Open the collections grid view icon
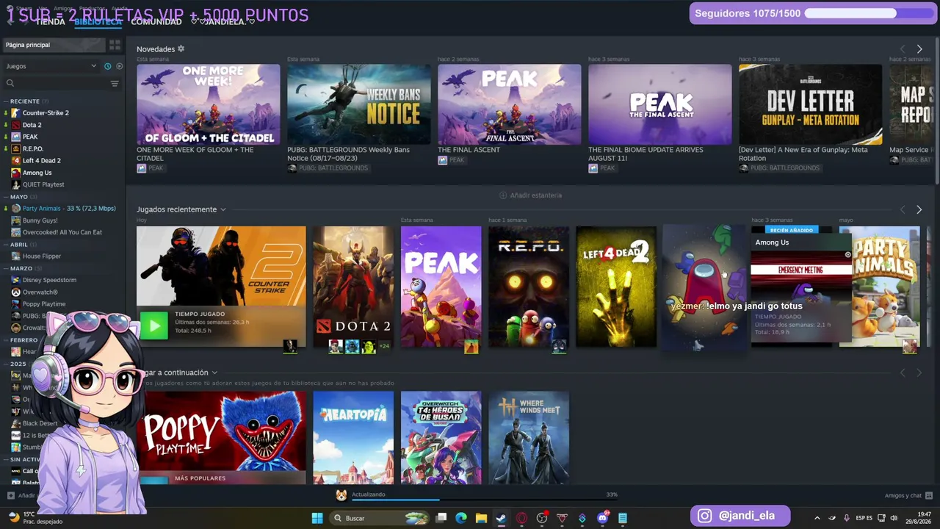Viewport: 940px width, 529px height. click(115, 45)
